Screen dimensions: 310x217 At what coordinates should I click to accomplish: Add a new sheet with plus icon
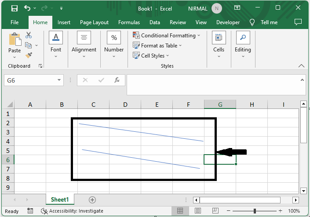92,199
